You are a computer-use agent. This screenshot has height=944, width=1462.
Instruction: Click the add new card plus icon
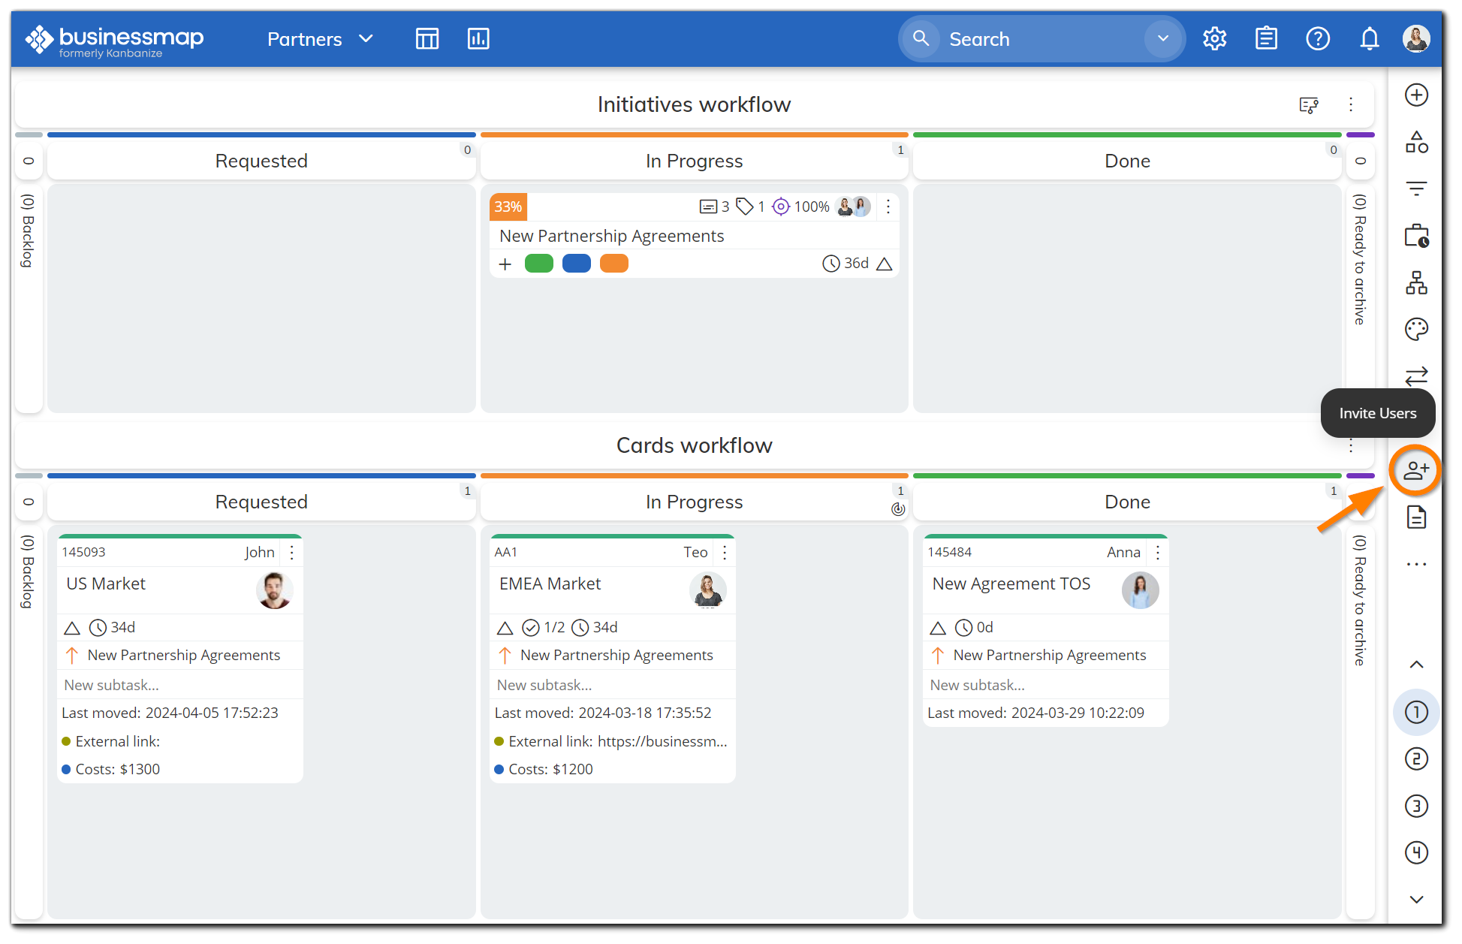tap(1416, 95)
